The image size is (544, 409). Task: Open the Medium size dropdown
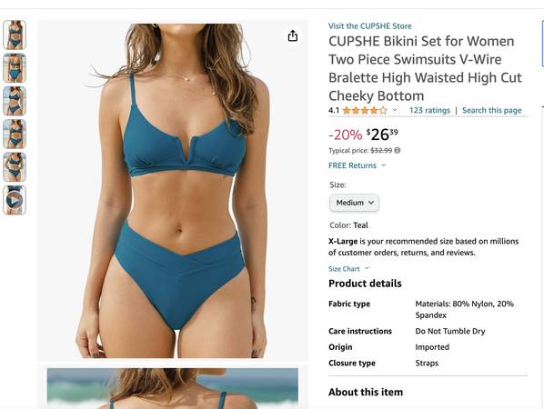pyautogui.click(x=354, y=203)
